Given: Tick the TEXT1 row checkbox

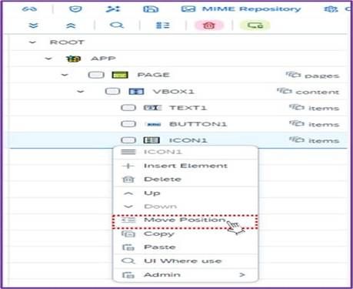Looking at the screenshot, I should pyautogui.click(x=128, y=107).
